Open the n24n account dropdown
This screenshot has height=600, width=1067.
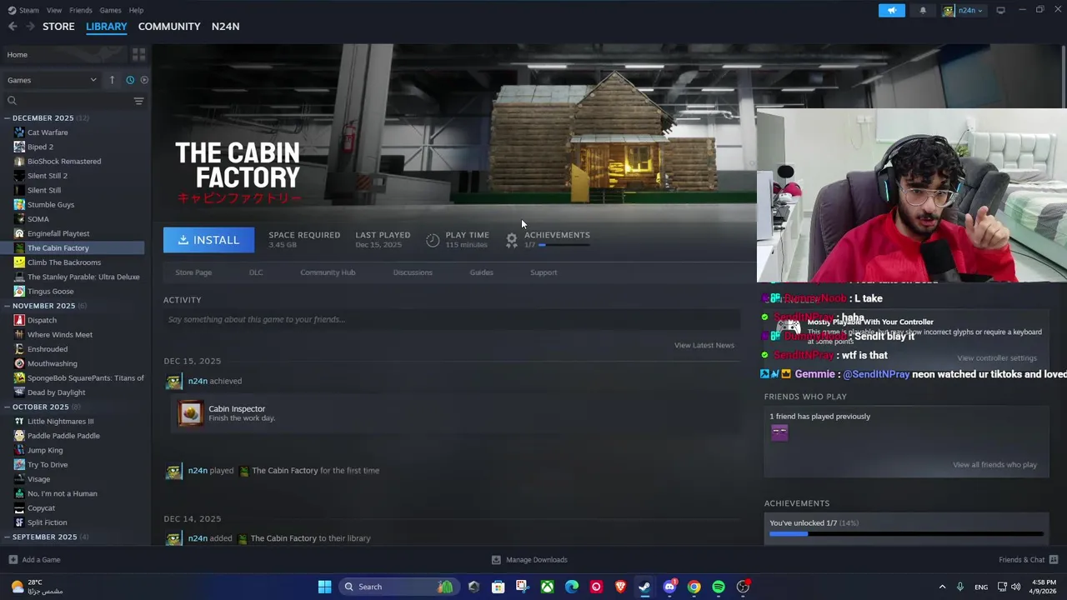963,10
